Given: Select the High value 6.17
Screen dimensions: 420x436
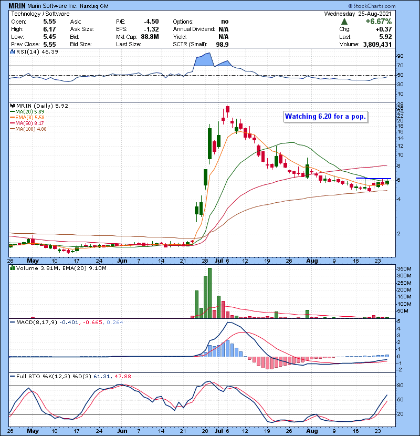Looking at the screenshot, I should pos(49,29).
